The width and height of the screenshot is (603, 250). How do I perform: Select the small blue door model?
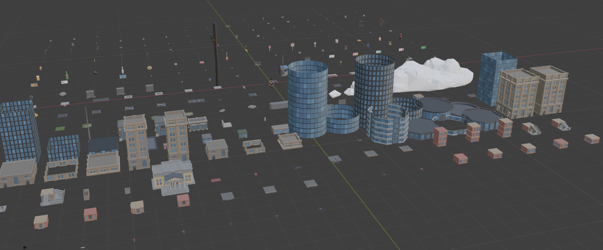click(368, 46)
